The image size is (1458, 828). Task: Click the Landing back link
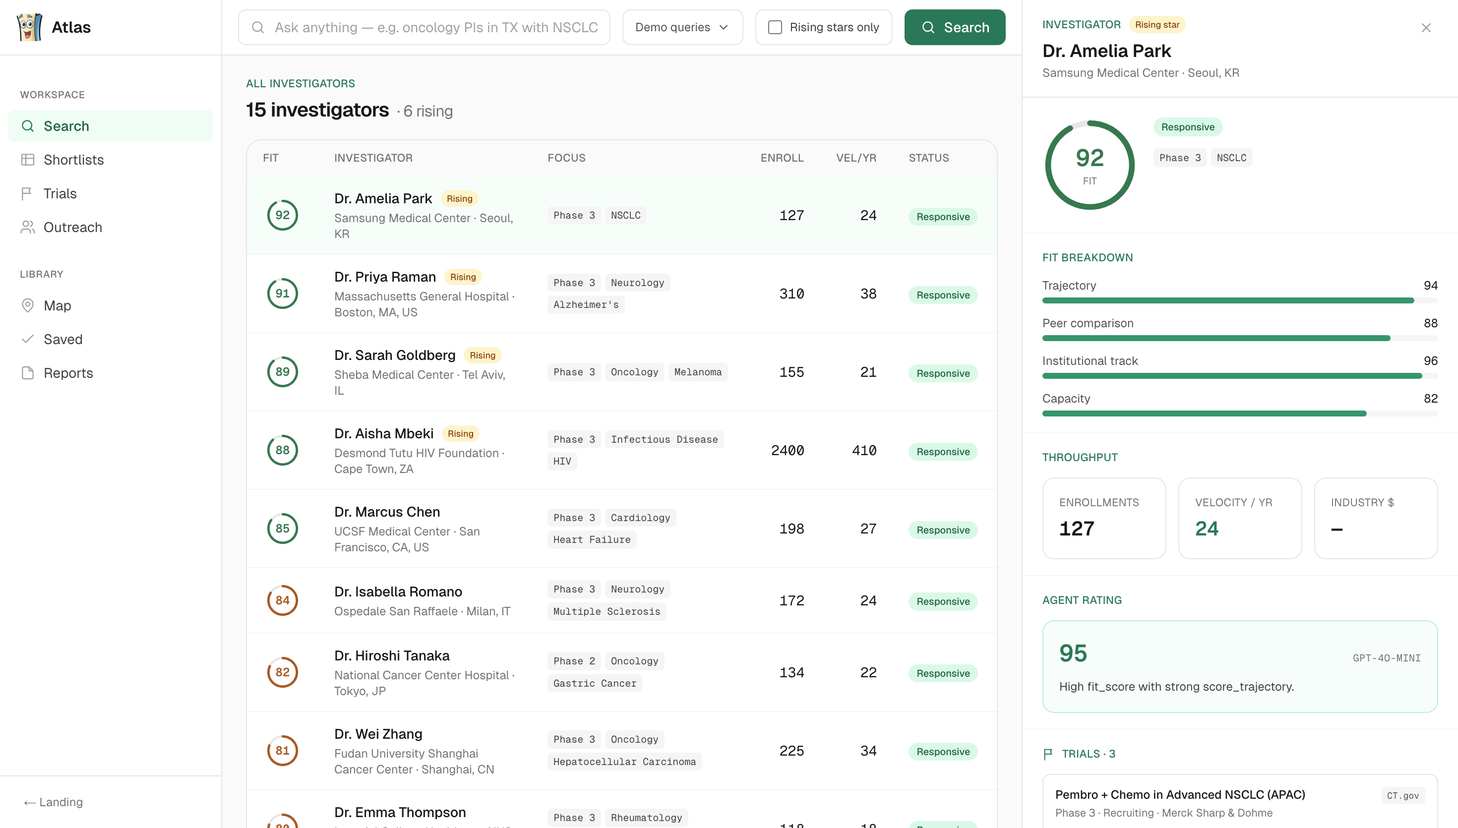click(54, 802)
